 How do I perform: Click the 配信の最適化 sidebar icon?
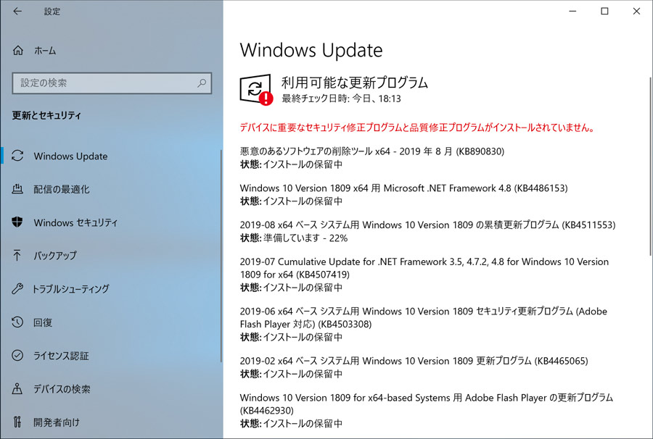17,189
